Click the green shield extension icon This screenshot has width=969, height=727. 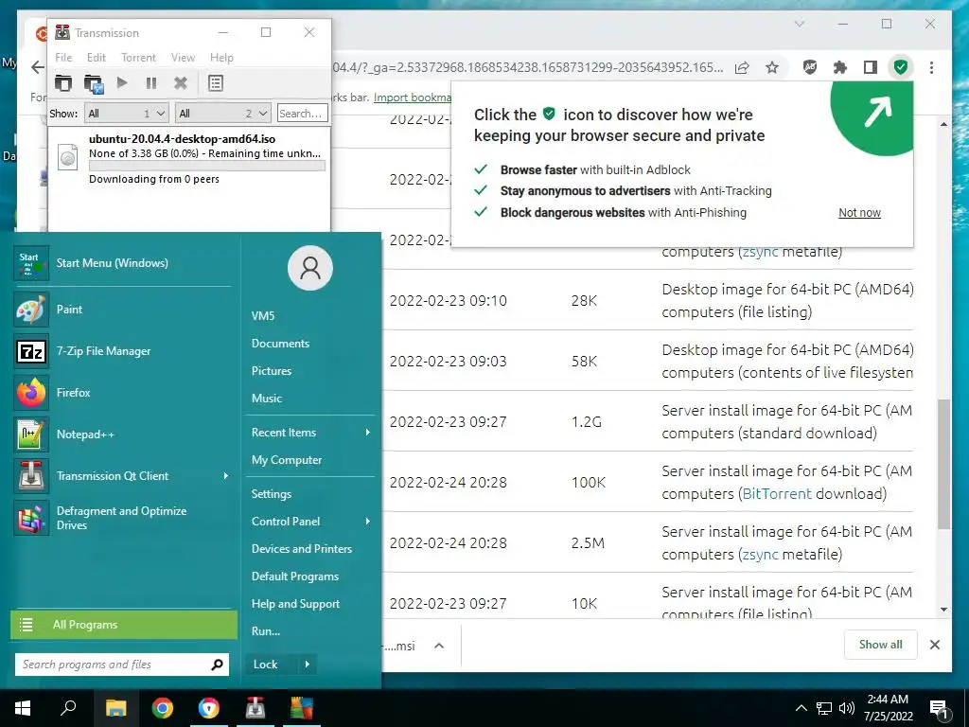(901, 67)
